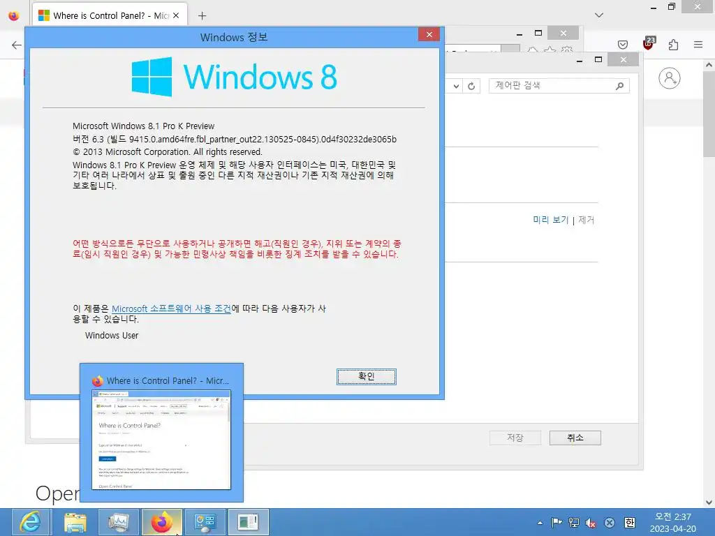Open the uBlock Origin extension icon
The height and width of the screenshot is (536, 715).
tap(649, 44)
